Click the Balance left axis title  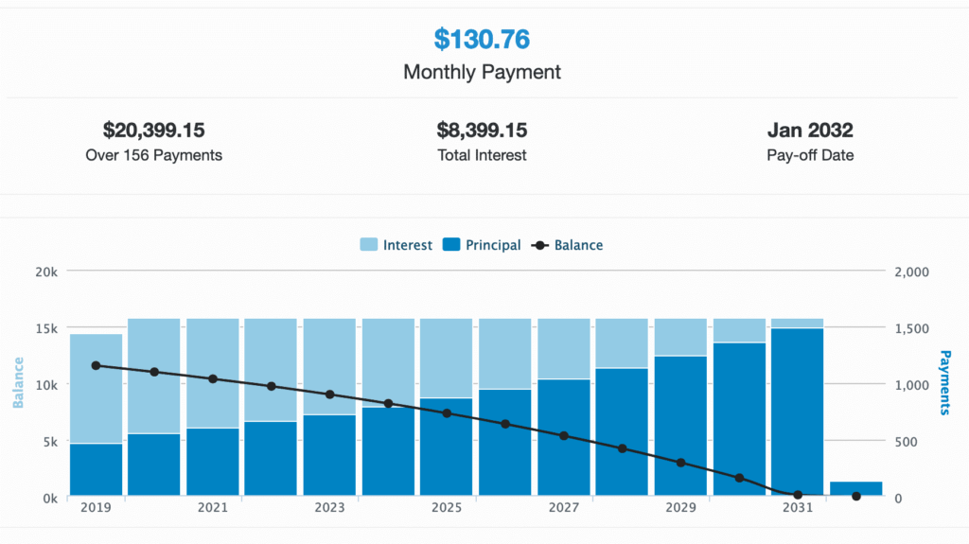click(18, 382)
